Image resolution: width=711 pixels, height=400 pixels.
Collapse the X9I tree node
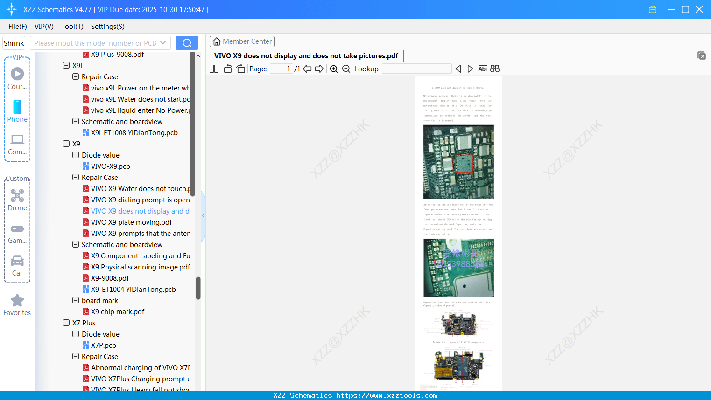(x=66, y=66)
